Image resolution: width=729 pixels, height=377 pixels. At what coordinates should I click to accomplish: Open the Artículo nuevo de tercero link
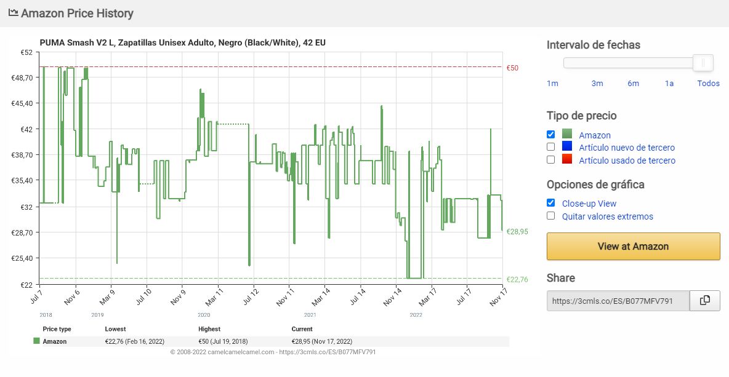(627, 148)
